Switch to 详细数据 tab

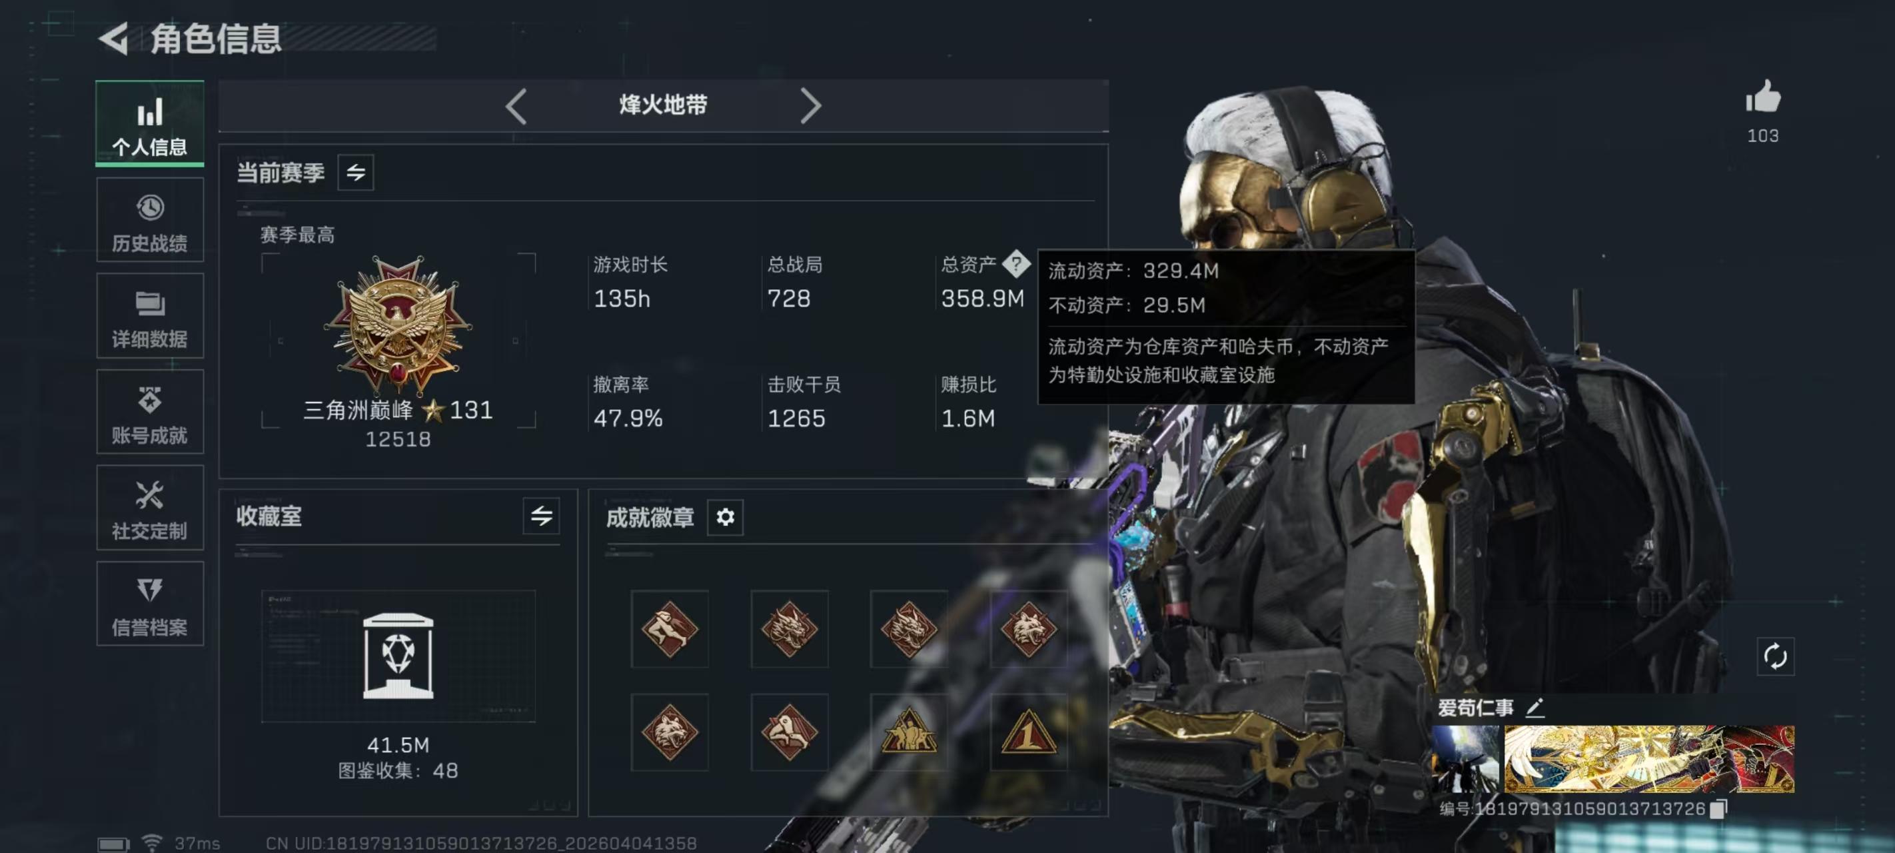pos(150,317)
